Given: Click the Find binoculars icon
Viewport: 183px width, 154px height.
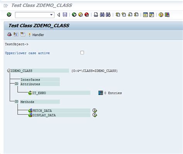Looking at the screenshot, I should pos(102,15).
